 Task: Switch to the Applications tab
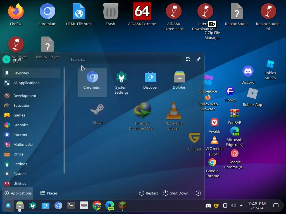18,193
